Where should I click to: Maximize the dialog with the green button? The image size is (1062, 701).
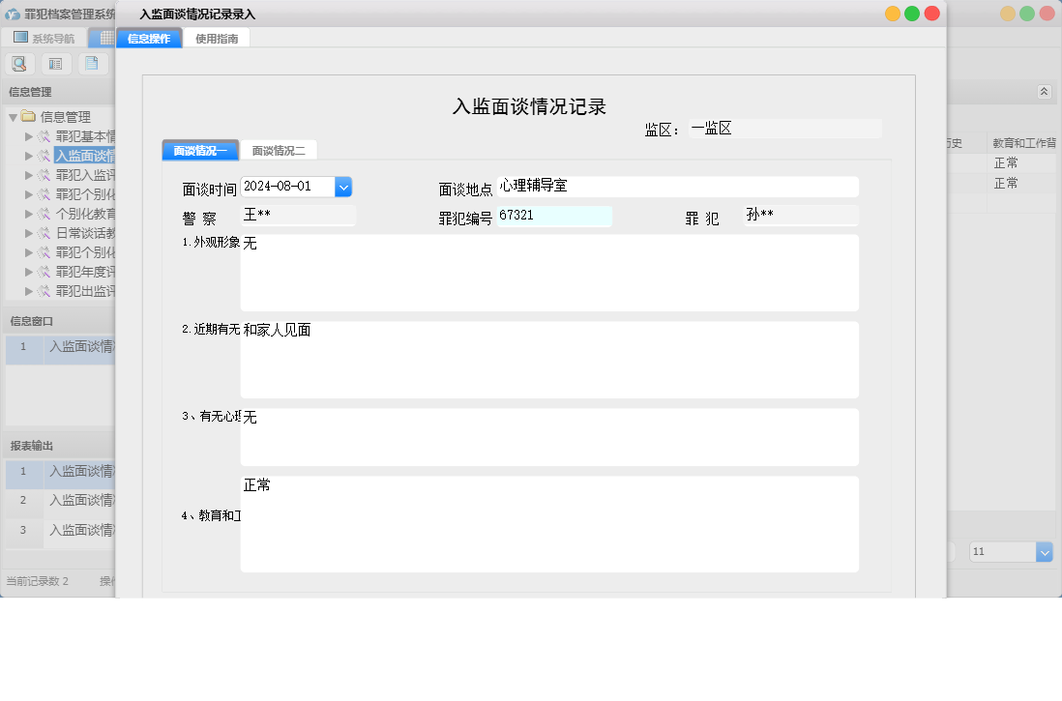pyautogui.click(x=912, y=14)
